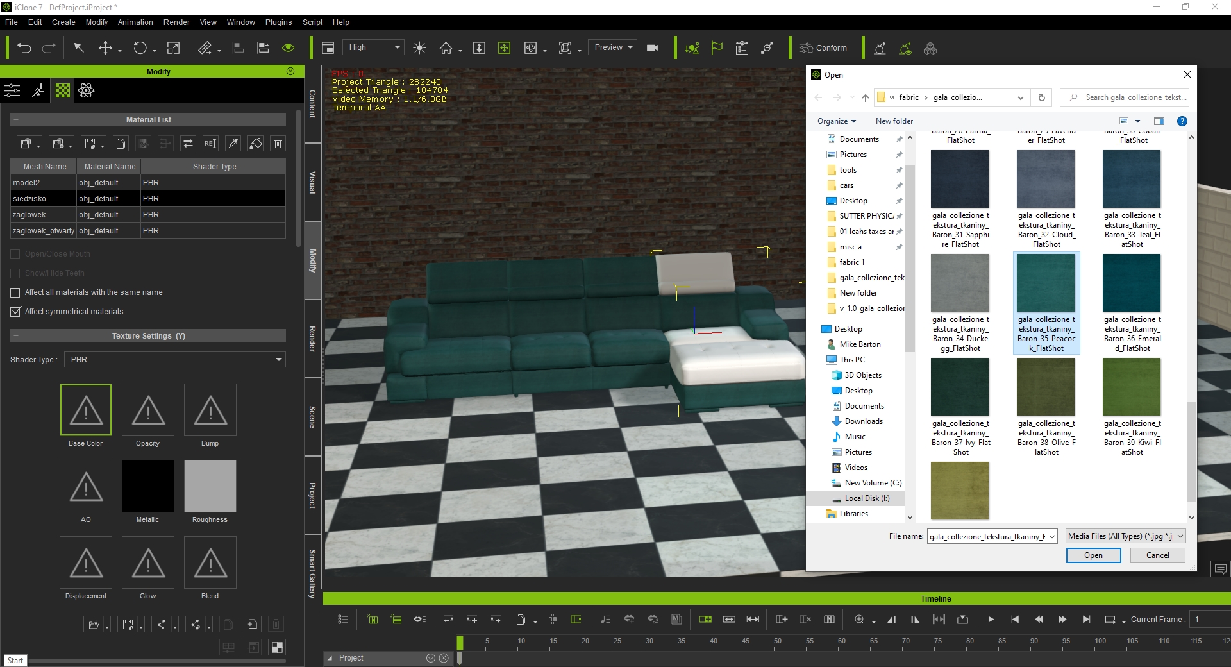Click the timeline playhead at frame 1

pos(460,643)
